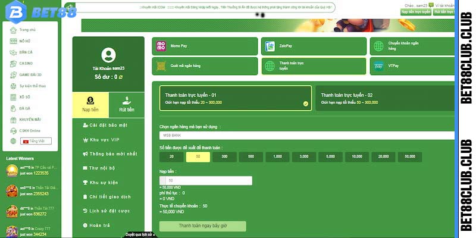The image size is (476, 238).
Task: Click winner avatar for 1223535 win
Action: 12,171
